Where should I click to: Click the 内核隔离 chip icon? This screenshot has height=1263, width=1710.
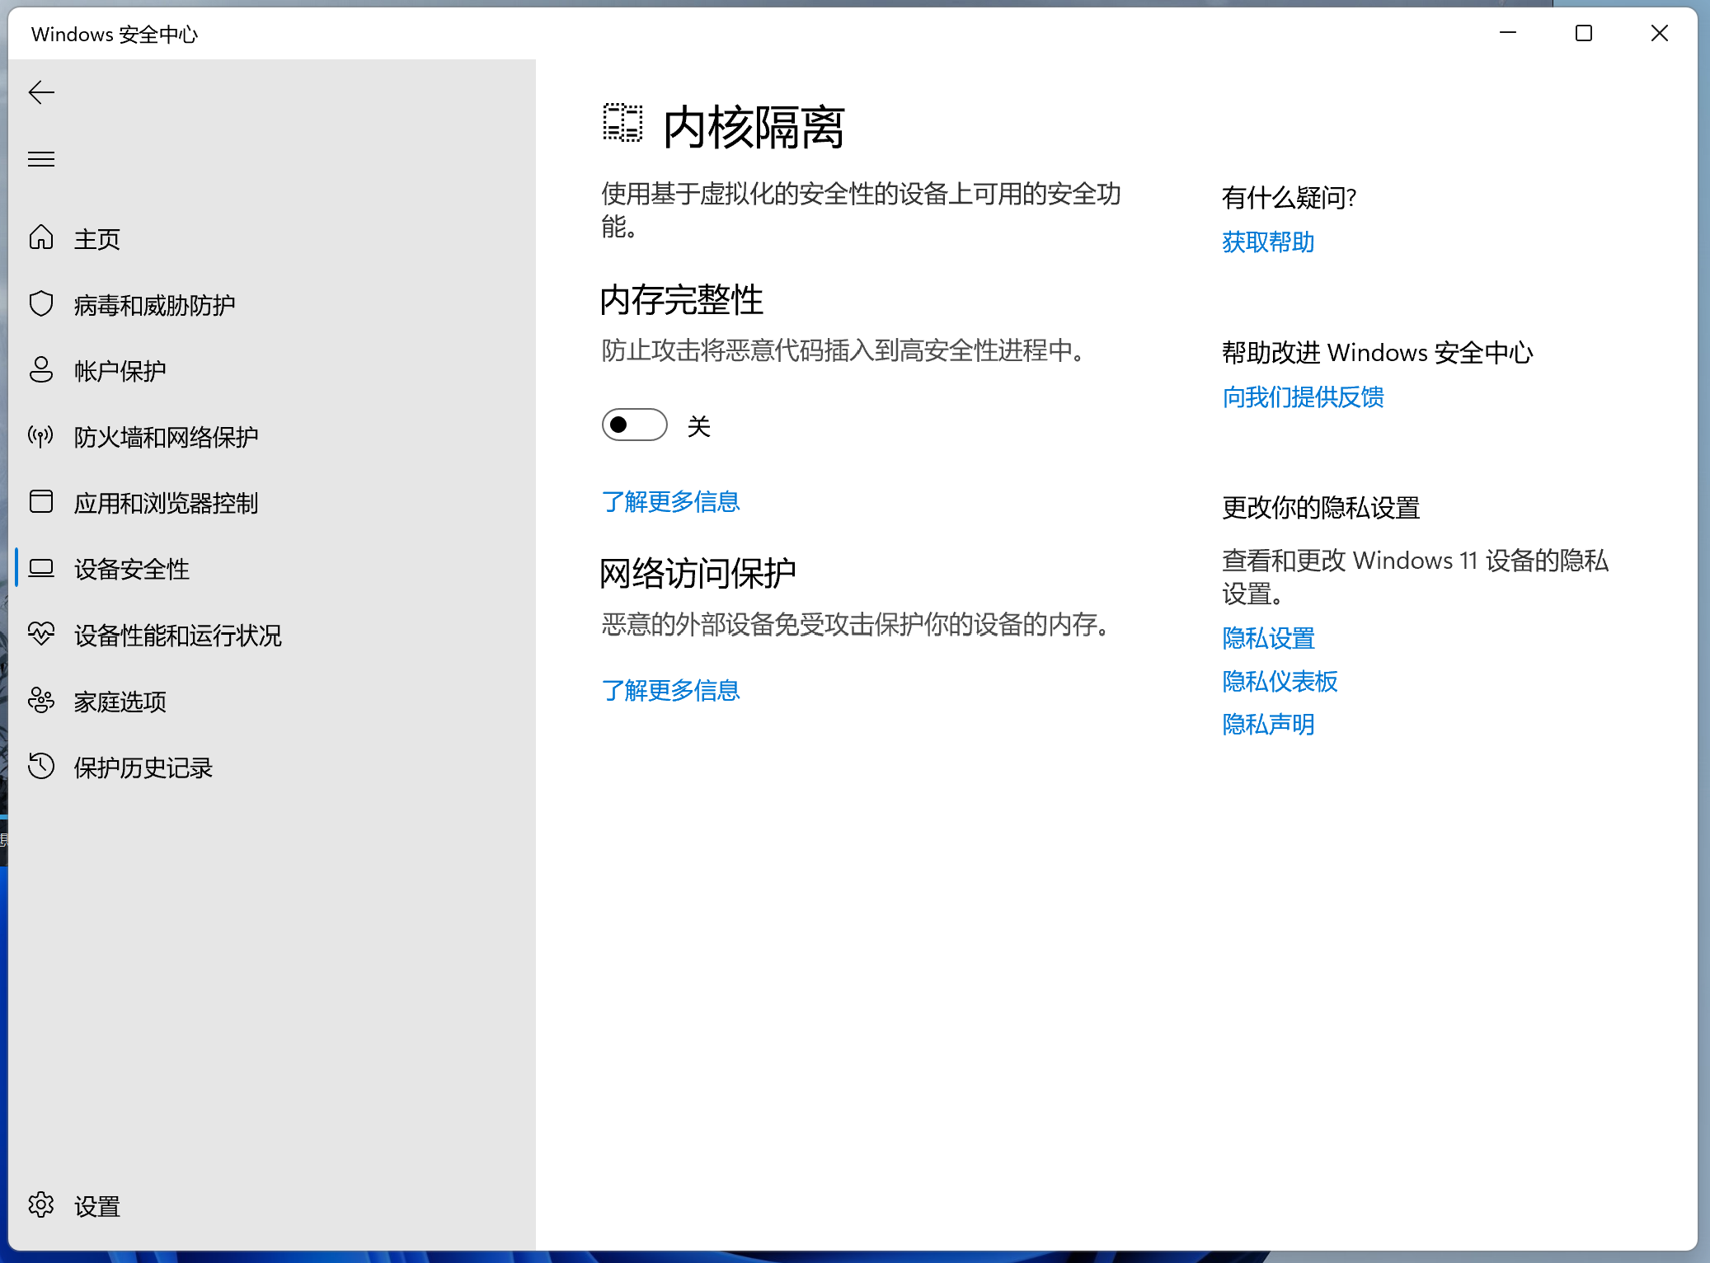(x=622, y=123)
